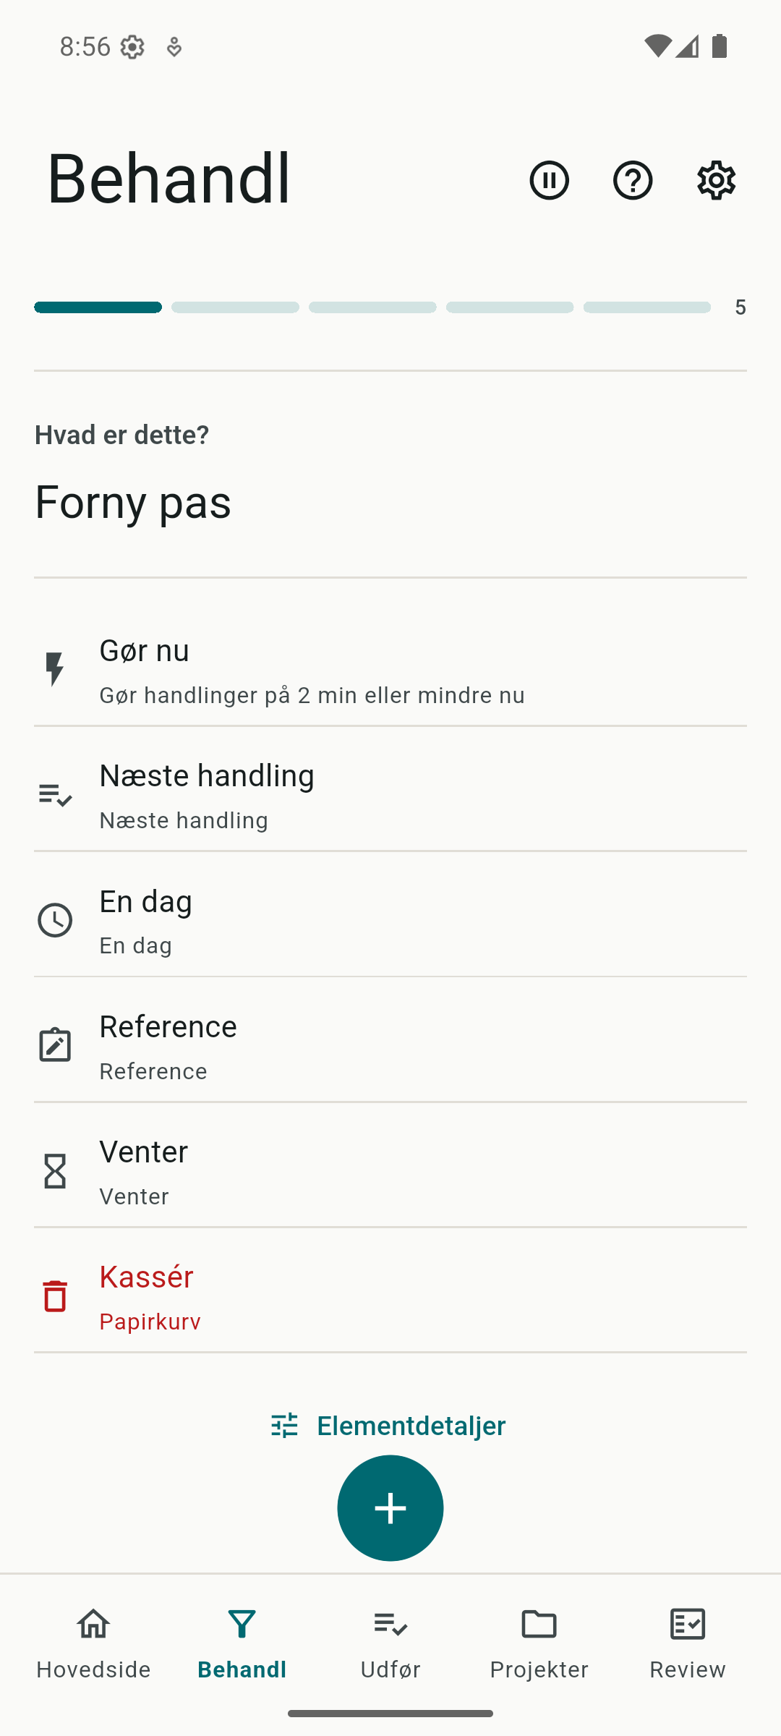
Task: Expand Elementdetaljer section
Action: tap(389, 1425)
